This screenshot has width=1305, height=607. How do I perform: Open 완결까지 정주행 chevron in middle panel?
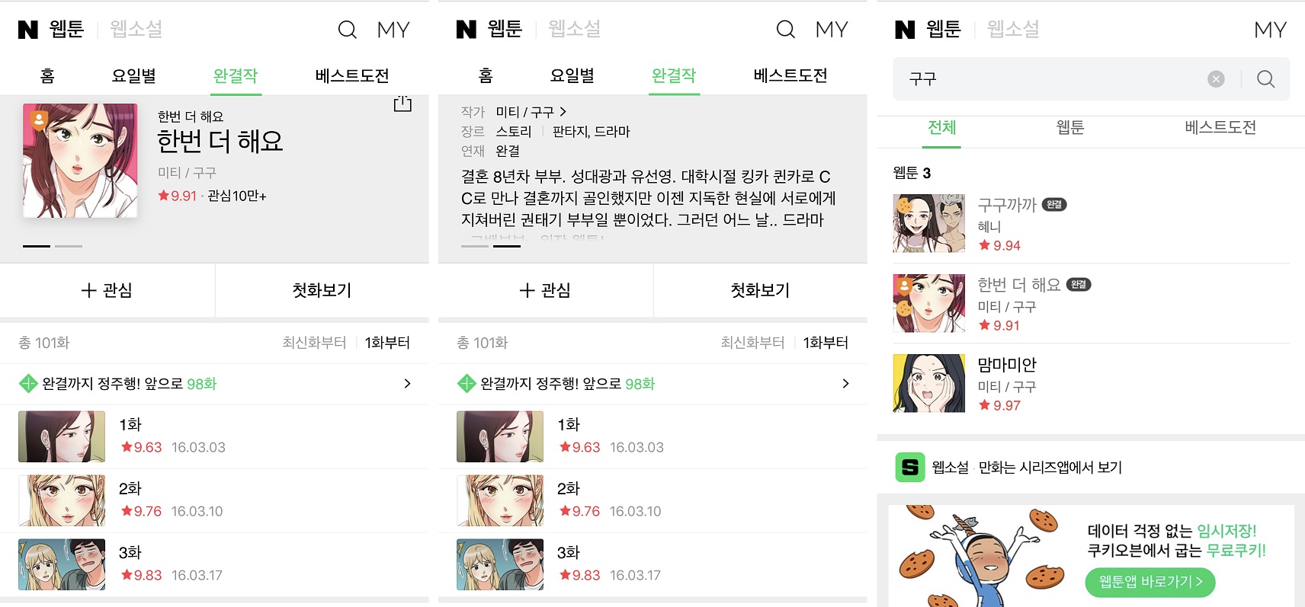tap(845, 383)
